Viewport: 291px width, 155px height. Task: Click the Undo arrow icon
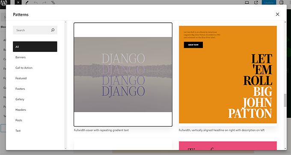pyautogui.click(x=36, y=3)
